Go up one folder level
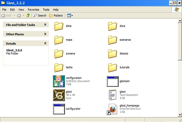Viewport: 182px width, 122px height. click(x=28, y=15)
